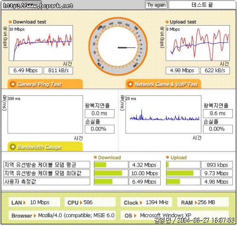The height and width of the screenshot is (226, 237).
Task: Select the 지역 유선방송 케이블 모뎀 평균 row
Action: (x=46, y=165)
